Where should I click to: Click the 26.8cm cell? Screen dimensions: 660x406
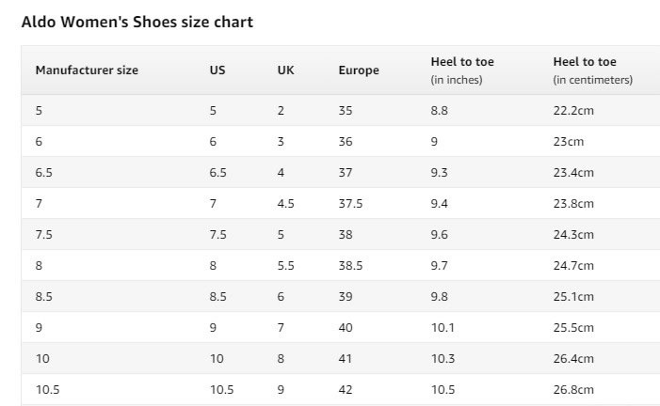pyautogui.click(x=573, y=390)
